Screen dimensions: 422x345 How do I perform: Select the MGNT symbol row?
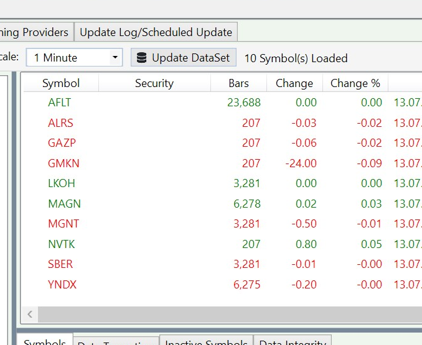point(223,224)
